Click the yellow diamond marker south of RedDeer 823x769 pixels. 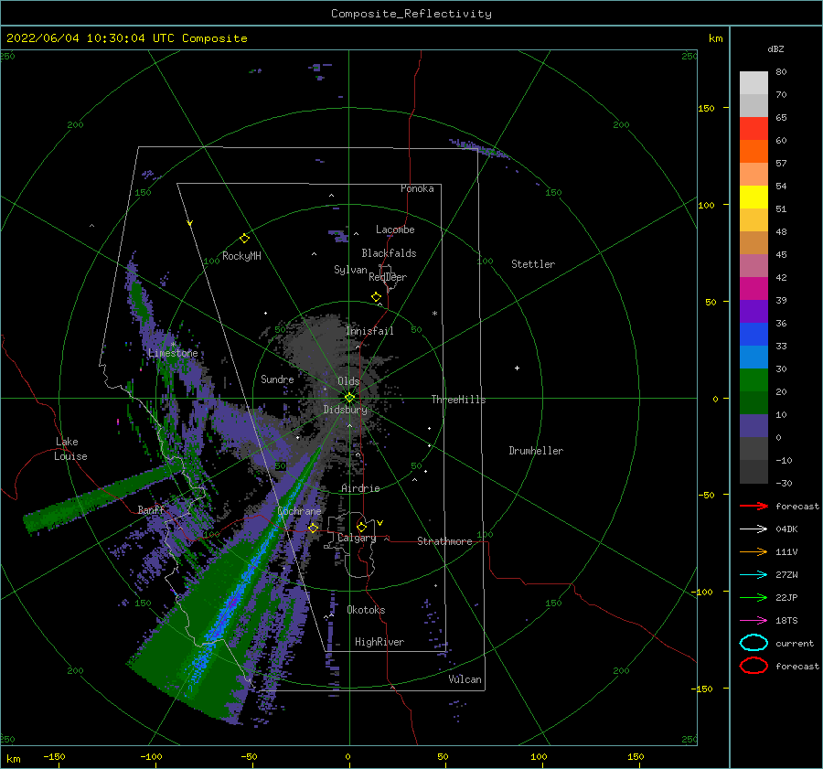coord(377,297)
